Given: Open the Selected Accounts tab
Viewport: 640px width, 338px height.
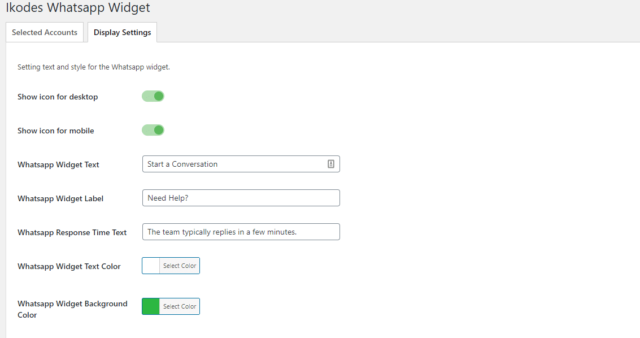Looking at the screenshot, I should pyautogui.click(x=45, y=32).
